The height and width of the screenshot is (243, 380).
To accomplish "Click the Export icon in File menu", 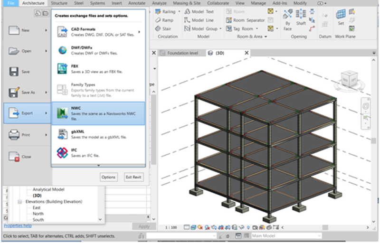I will click(14, 113).
